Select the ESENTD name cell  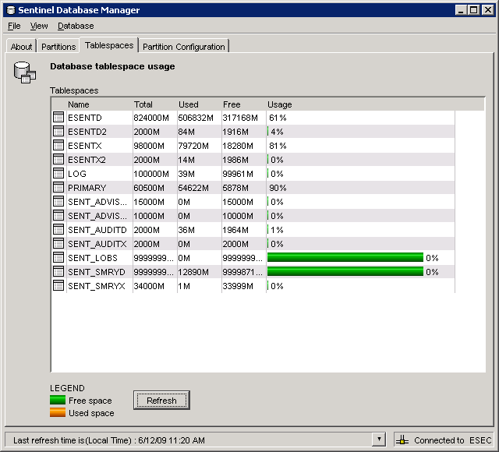pos(85,118)
